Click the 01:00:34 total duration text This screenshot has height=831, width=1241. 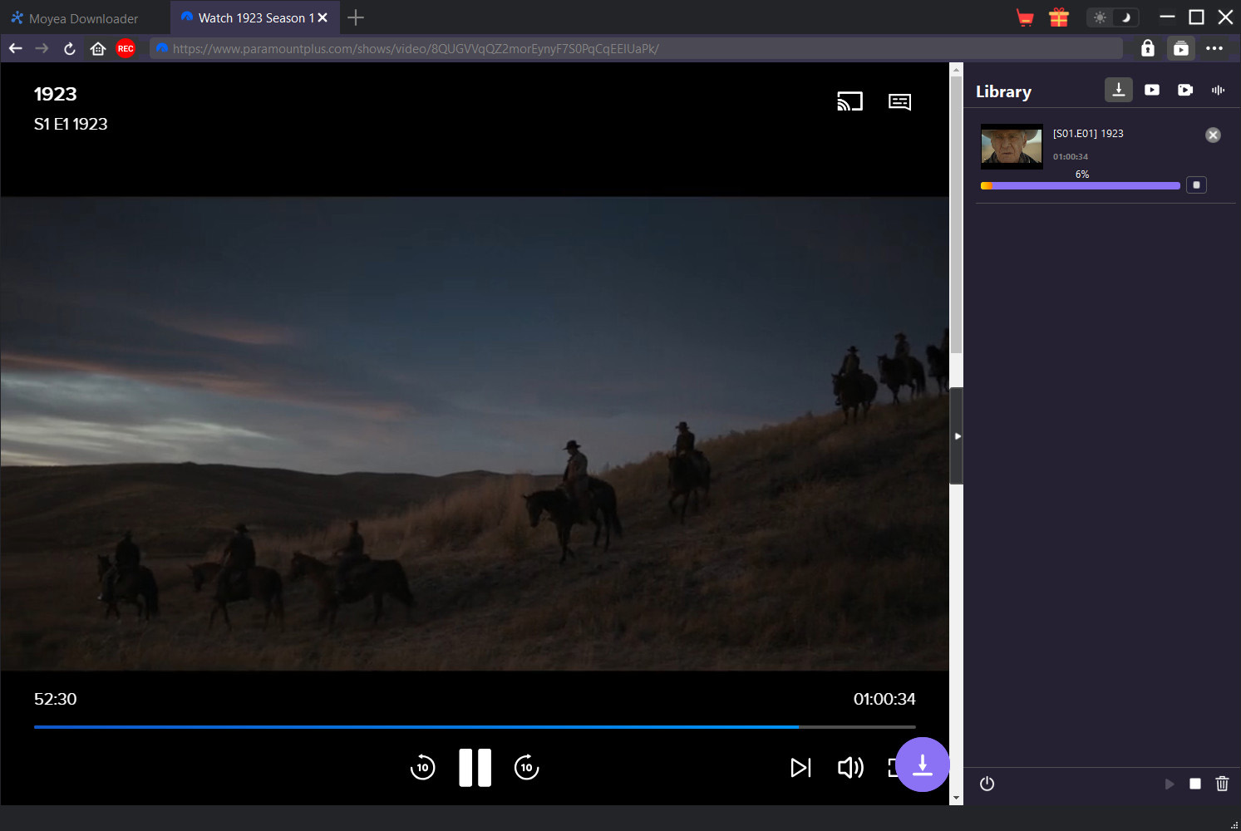click(884, 699)
